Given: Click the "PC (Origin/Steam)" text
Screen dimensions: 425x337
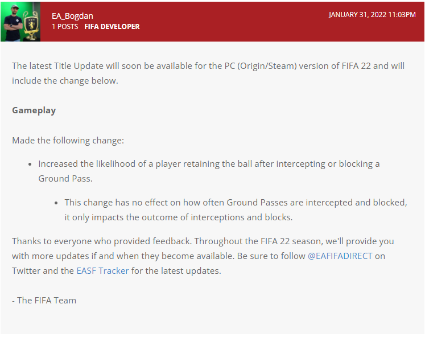Looking at the screenshot, I should [267, 65].
